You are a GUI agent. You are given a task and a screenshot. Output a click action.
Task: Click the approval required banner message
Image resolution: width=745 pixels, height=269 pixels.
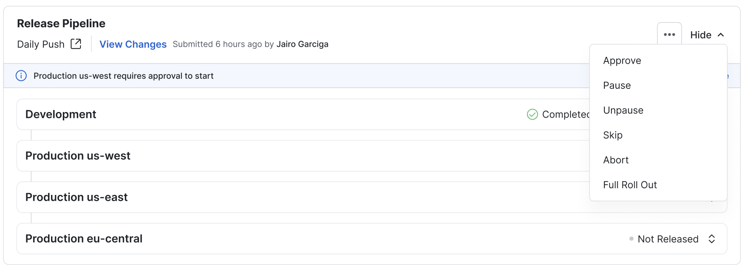123,76
